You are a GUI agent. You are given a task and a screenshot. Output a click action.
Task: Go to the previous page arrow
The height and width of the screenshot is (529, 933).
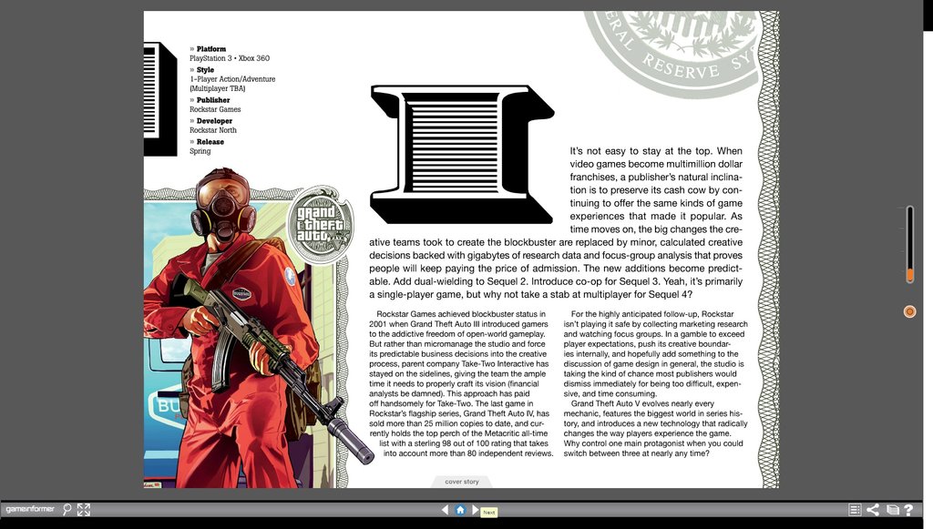coord(445,510)
